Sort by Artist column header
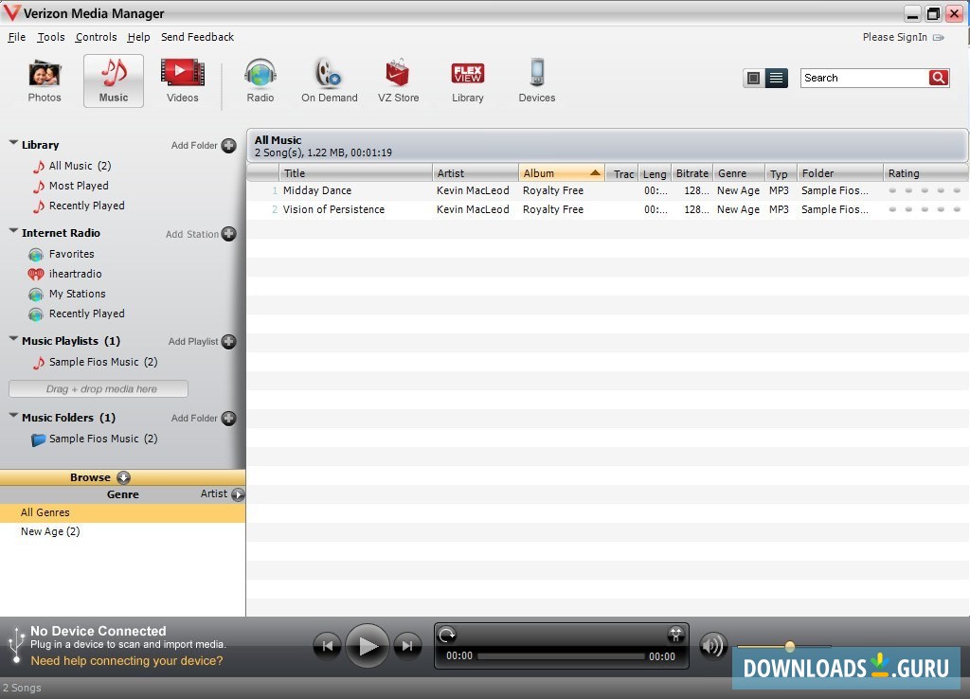 coord(476,173)
